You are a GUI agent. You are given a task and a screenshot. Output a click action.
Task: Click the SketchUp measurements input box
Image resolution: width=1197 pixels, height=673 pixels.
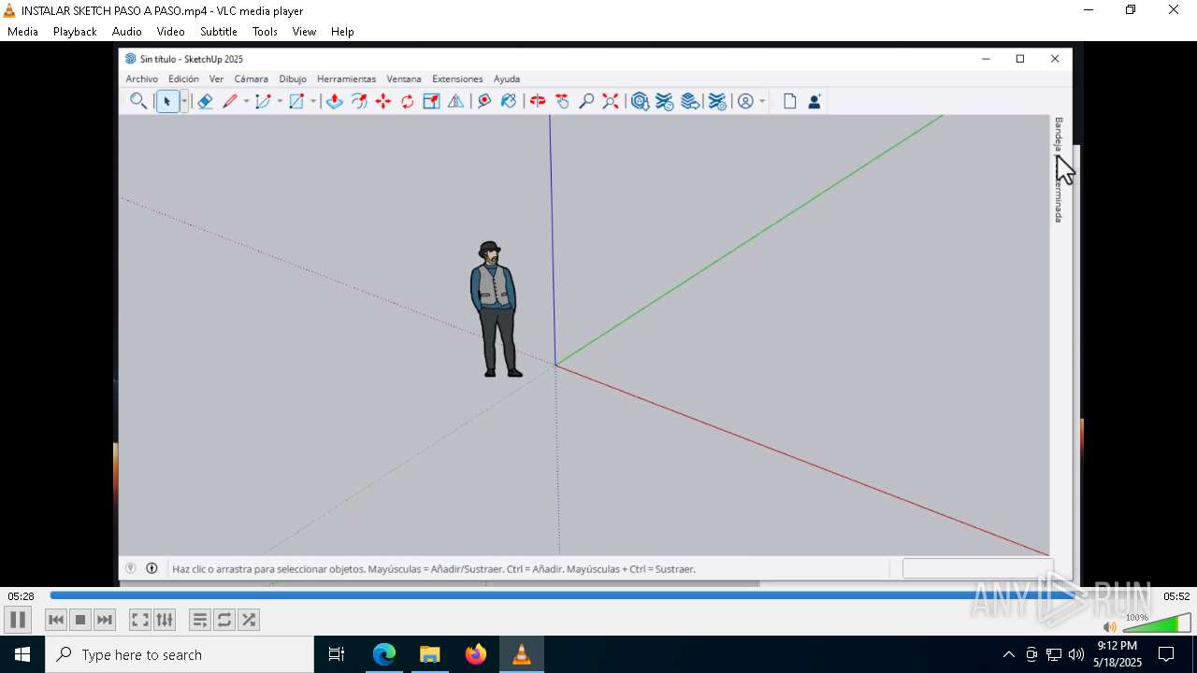point(976,568)
